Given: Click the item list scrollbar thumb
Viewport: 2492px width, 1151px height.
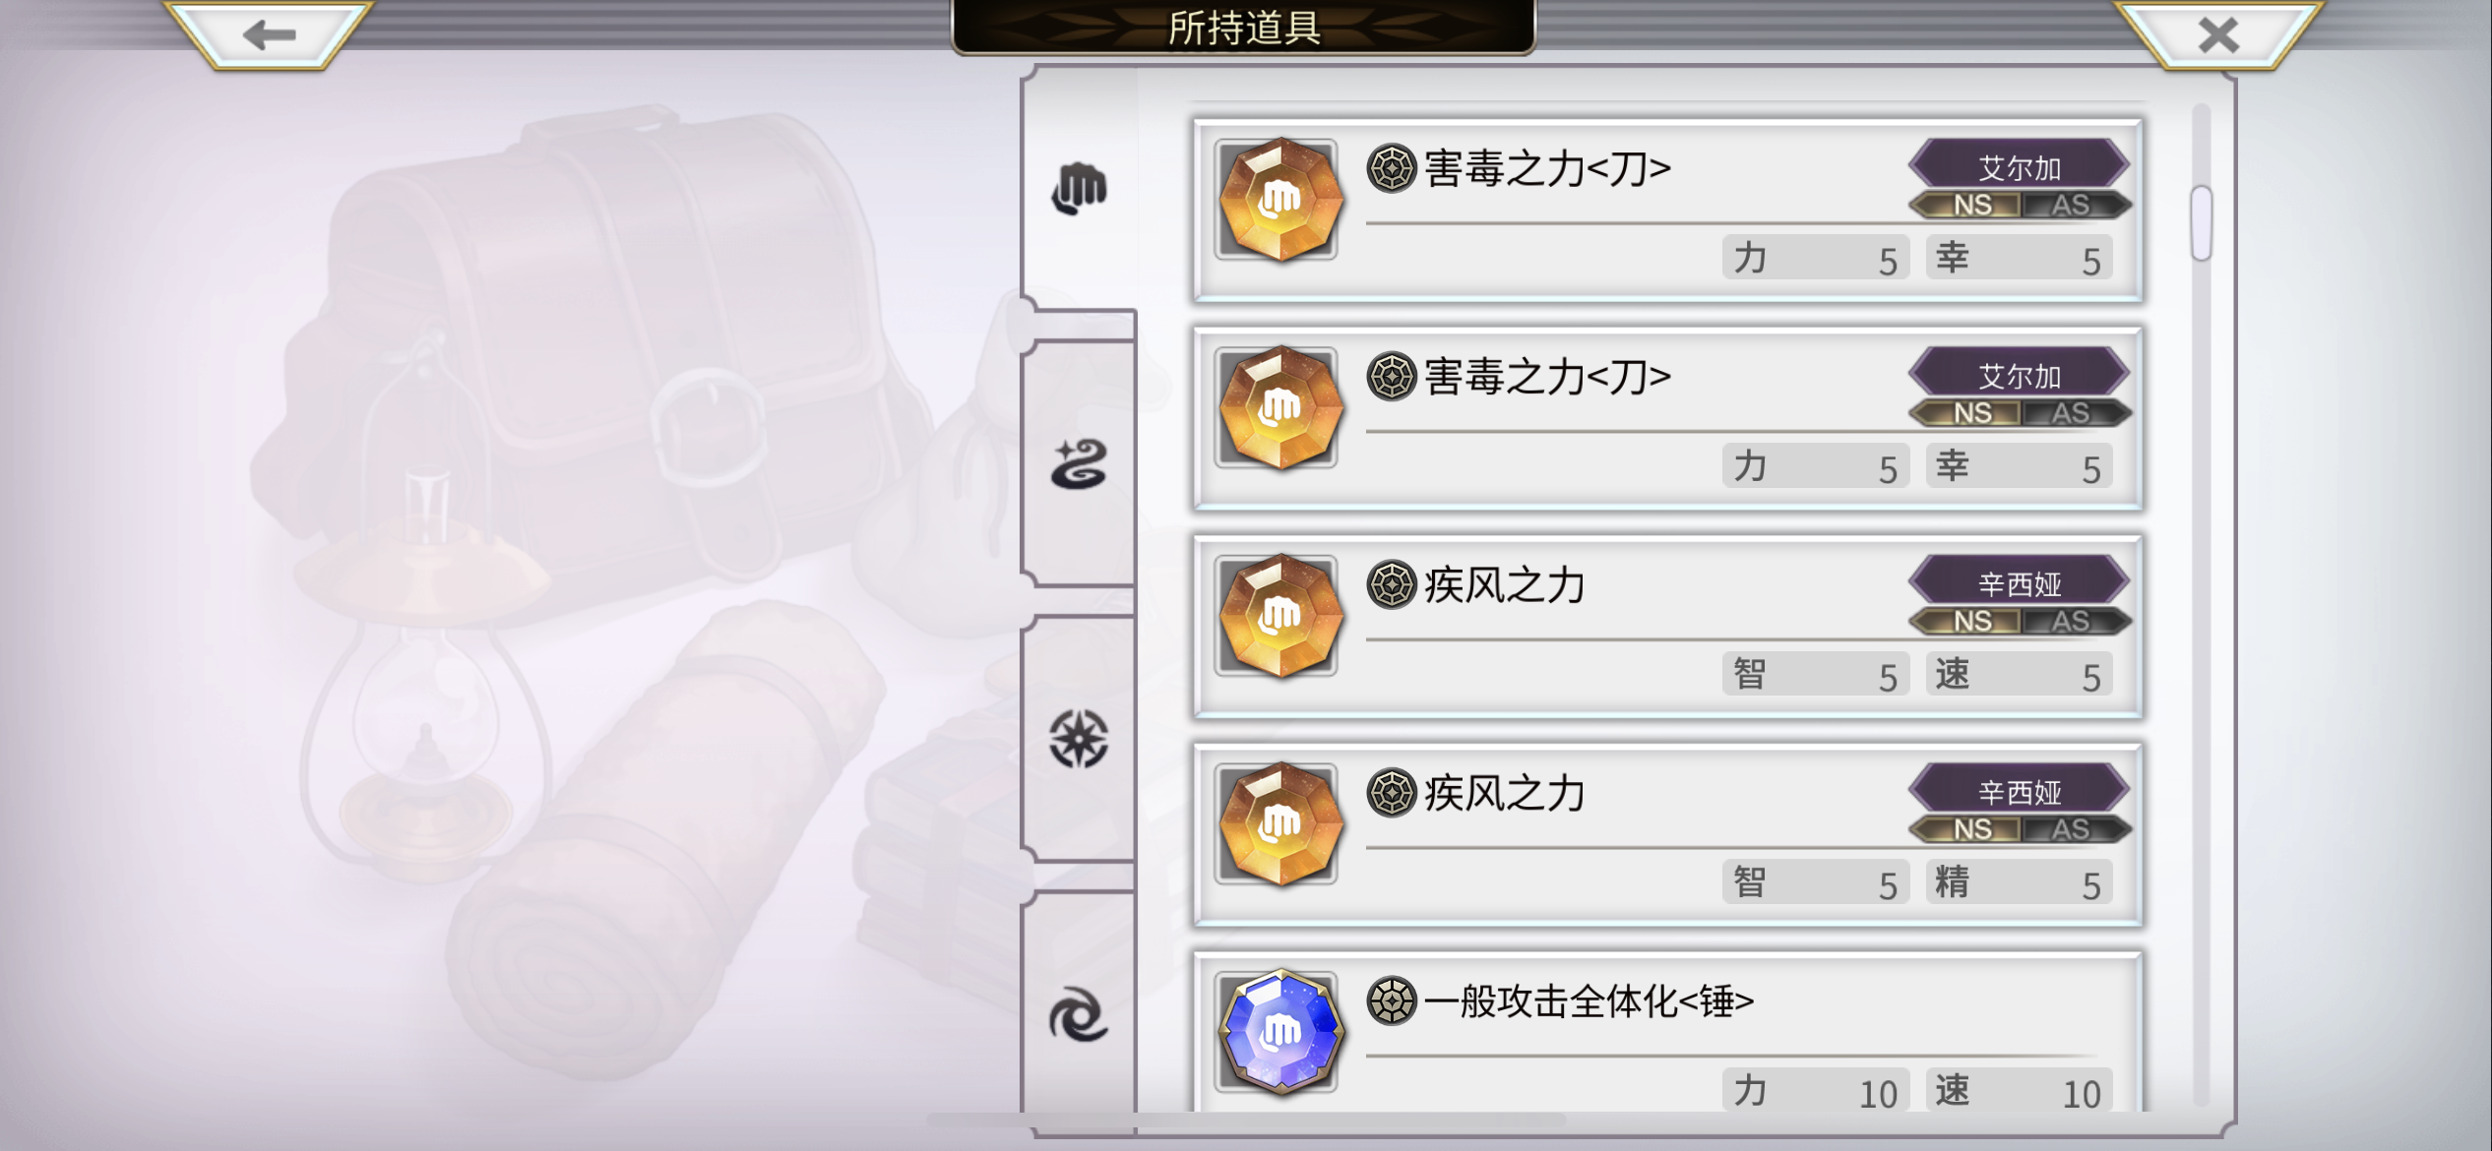Looking at the screenshot, I should point(2202,223).
